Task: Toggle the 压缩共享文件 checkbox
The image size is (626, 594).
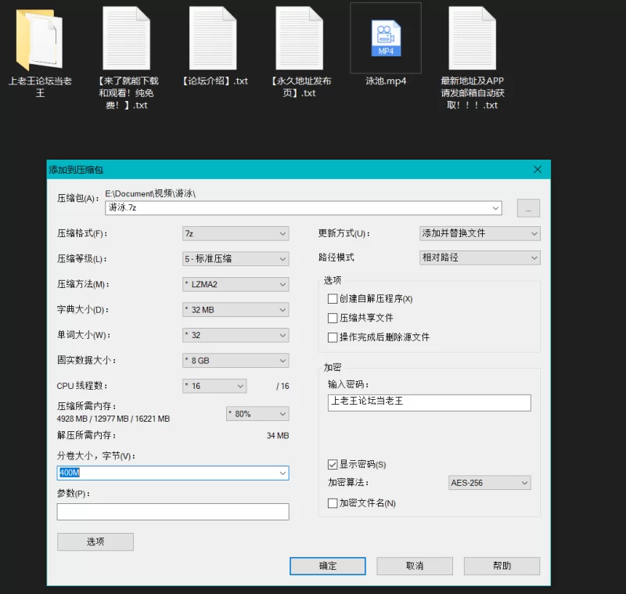Action: coord(333,319)
